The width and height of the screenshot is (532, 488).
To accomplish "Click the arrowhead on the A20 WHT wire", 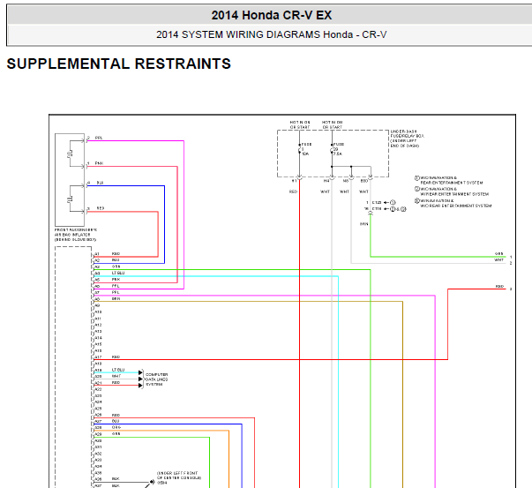I will tap(140, 379).
